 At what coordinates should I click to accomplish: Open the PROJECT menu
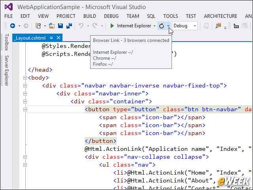point(66,16)
